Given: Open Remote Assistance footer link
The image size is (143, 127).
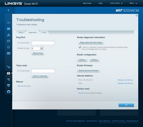Looking at the screenshot, I should click(133, 121).
